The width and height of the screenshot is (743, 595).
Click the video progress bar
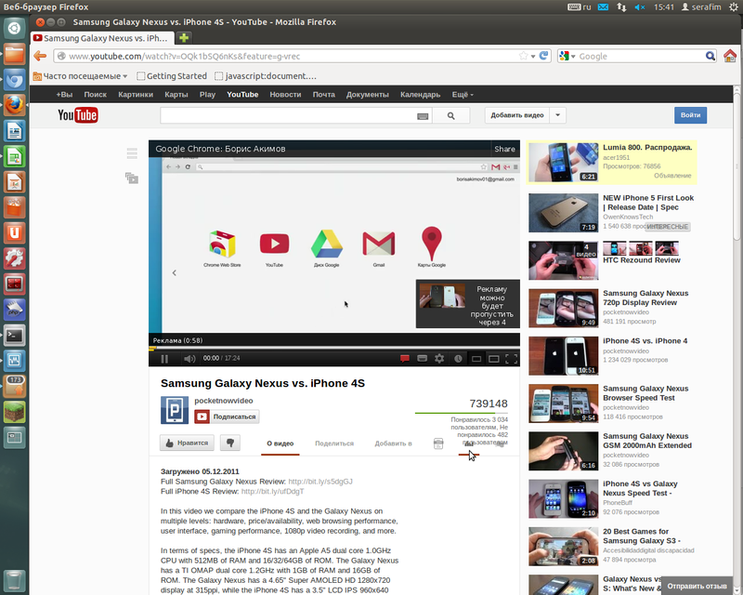click(334, 349)
